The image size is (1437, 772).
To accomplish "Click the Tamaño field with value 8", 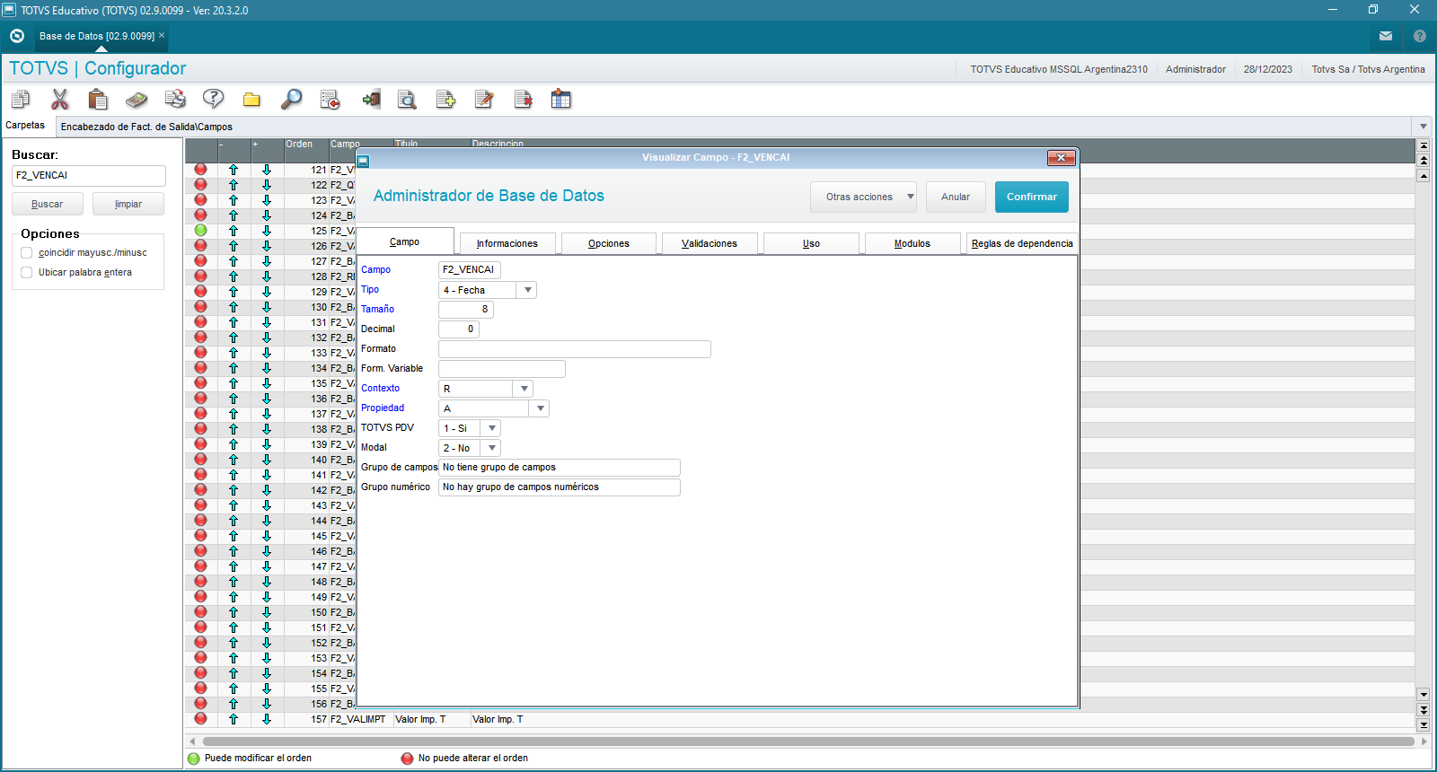I will coord(466,309).
